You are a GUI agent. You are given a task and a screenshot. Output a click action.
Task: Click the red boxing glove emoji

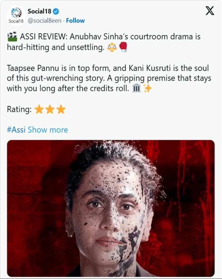click(123, 47)
